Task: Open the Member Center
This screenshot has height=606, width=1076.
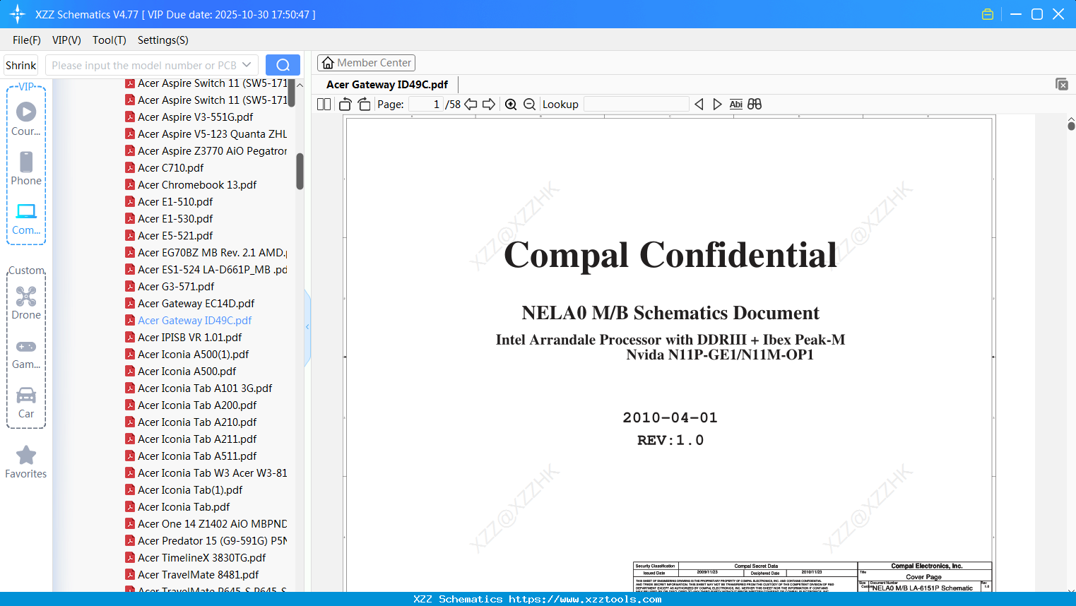Action: tap(366, 63)
